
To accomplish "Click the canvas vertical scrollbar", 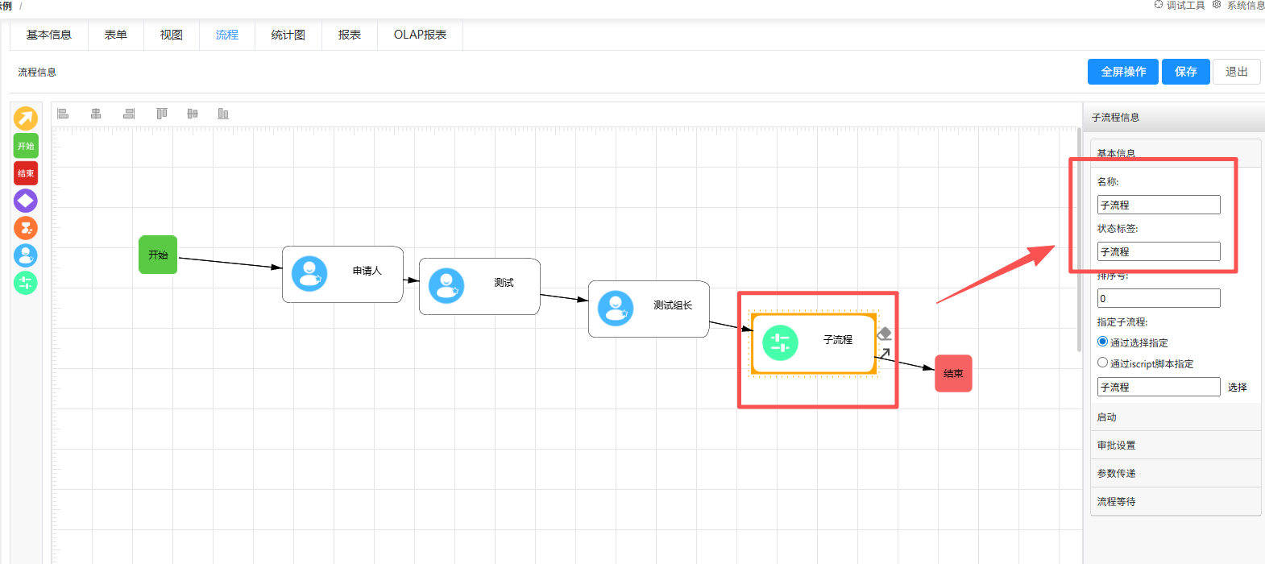I will (1080, 242).
